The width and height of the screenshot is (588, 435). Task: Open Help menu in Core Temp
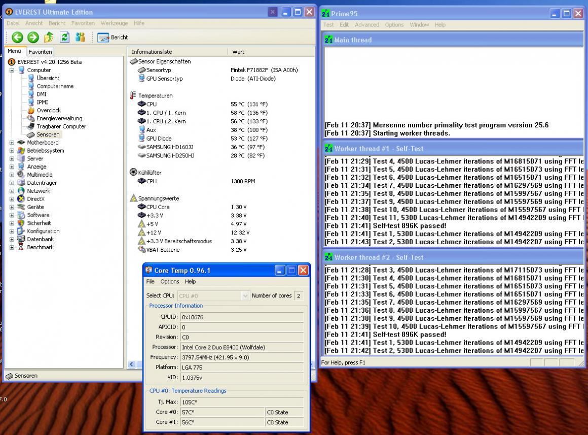click(190, 282)
